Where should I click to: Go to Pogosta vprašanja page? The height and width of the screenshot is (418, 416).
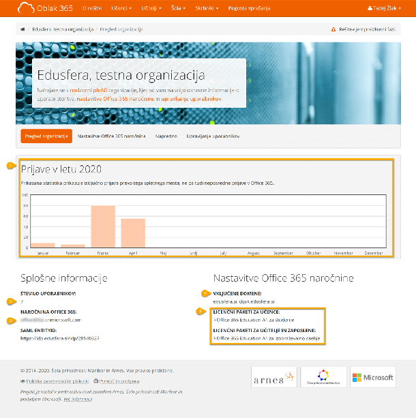(248, 8)
